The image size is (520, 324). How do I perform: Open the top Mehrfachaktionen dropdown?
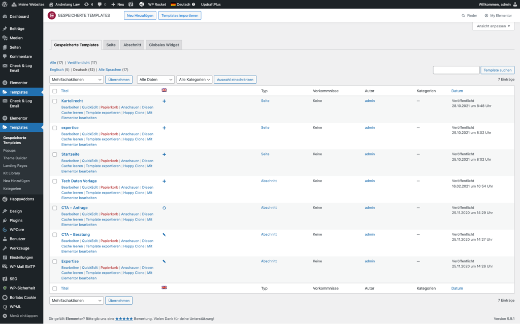coord(77,80)
